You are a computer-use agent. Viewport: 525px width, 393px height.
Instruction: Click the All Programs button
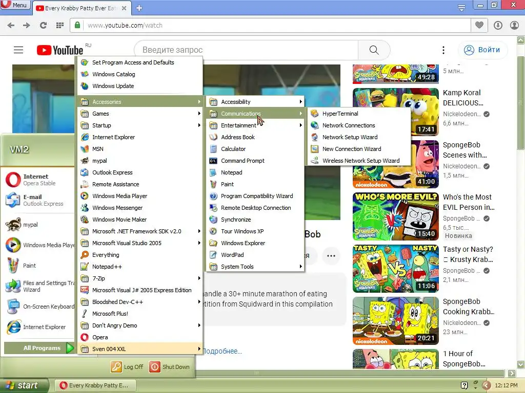pos(39,348)
